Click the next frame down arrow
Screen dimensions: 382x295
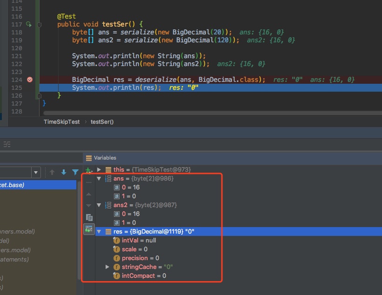64,172
